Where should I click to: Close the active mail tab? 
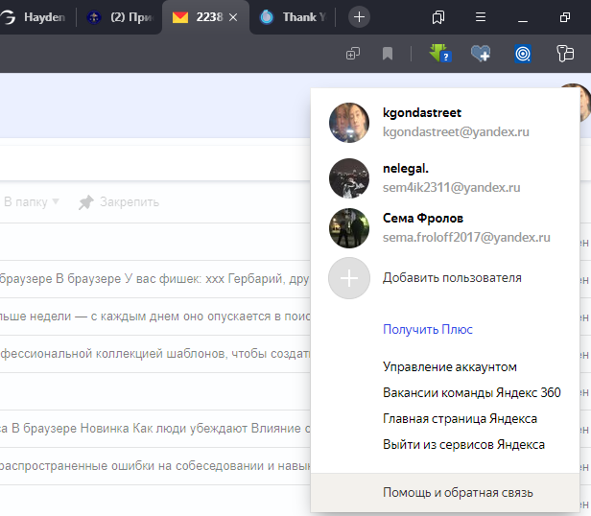click(233, 17)
